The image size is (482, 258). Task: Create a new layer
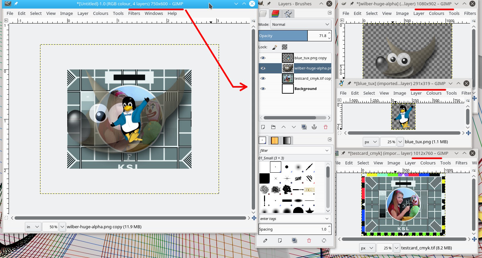pos(263,127)
